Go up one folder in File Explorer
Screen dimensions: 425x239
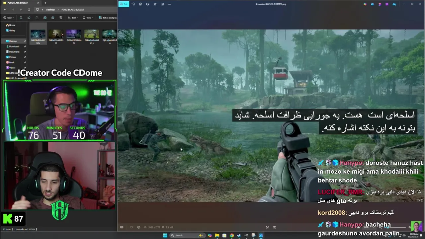21,10
